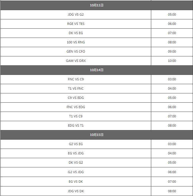Click the FNC VS C9 match
193x196 pixels.
76,79
